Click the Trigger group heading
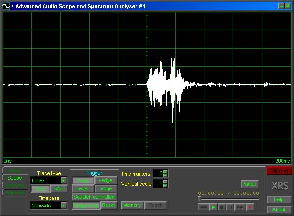 tap(94, 173)
